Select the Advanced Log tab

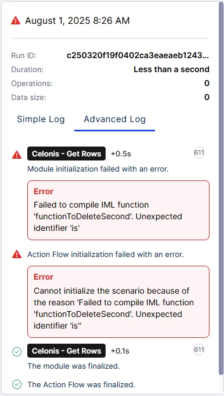115,119
